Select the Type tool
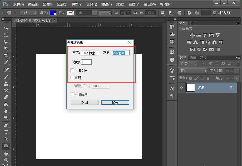 click(6, 132)
